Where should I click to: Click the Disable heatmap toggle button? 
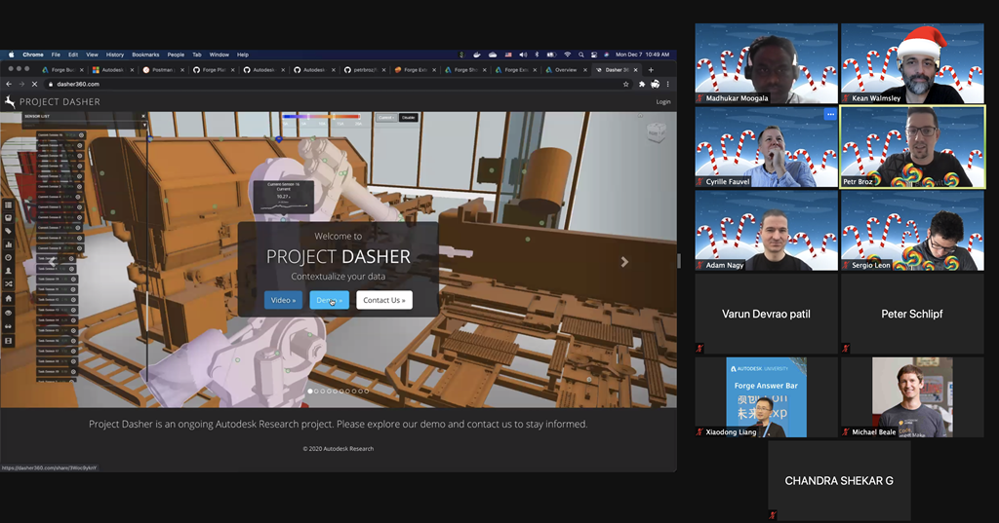(x=408, y=118)
